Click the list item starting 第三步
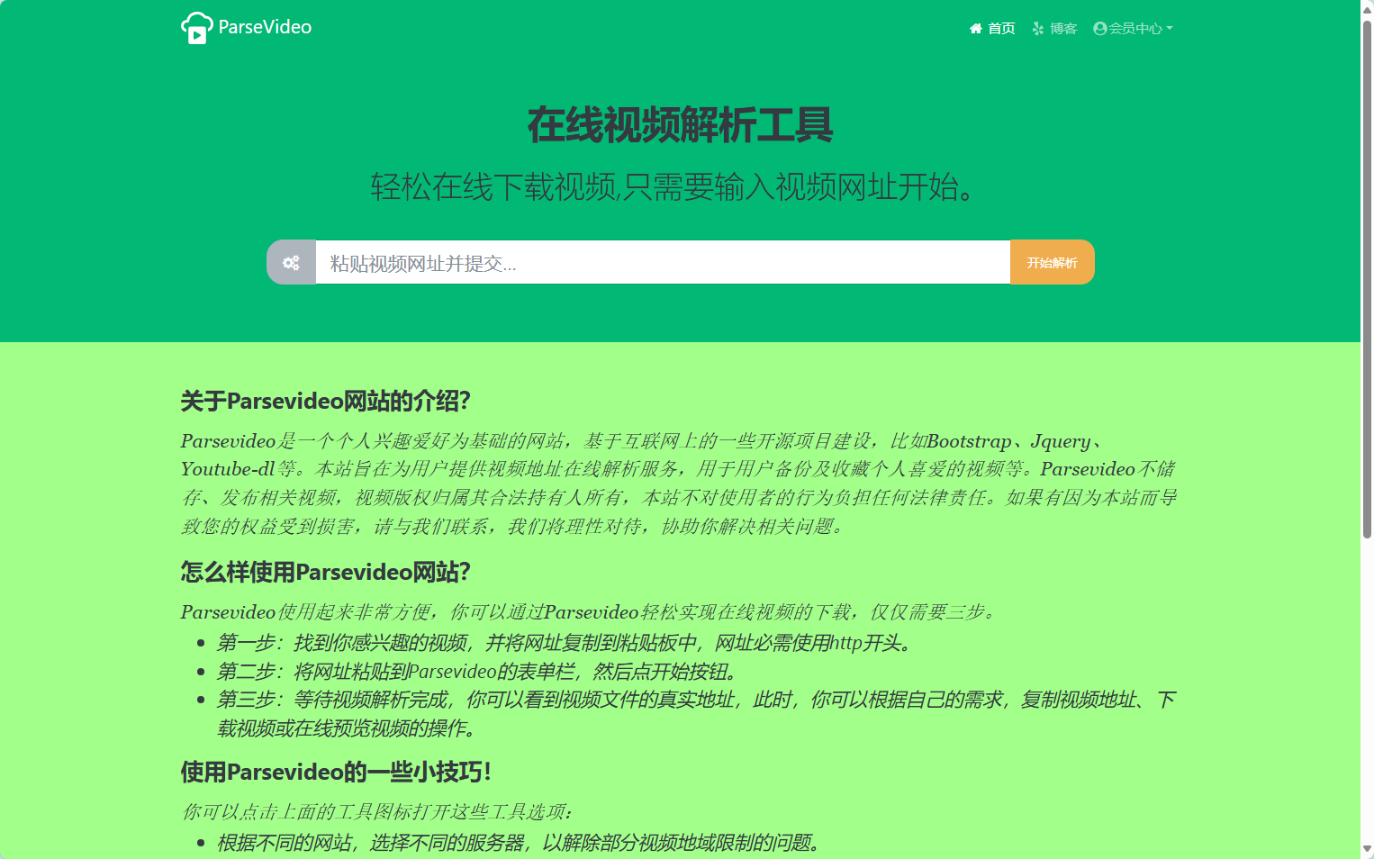The height and width of the screenshot is (859, 1374). [697, 714]
